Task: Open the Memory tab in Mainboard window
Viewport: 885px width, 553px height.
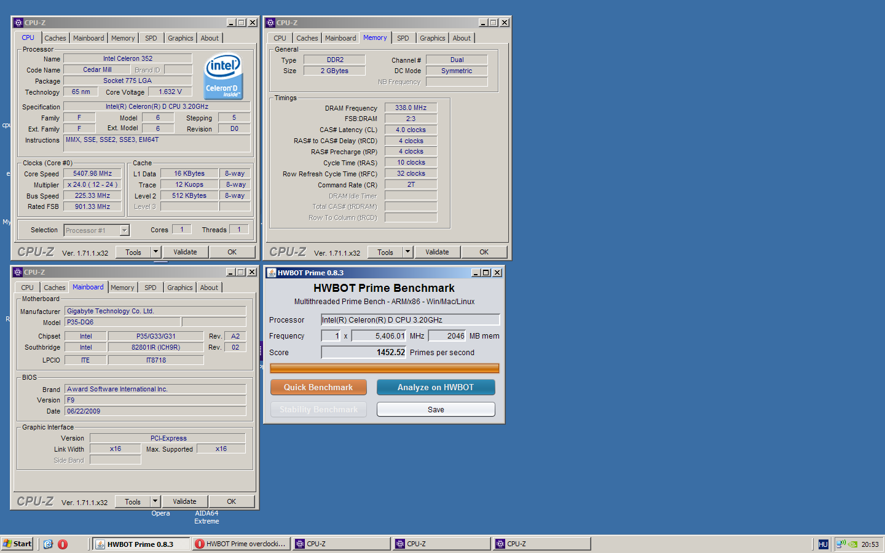Action: pos(122,288)
